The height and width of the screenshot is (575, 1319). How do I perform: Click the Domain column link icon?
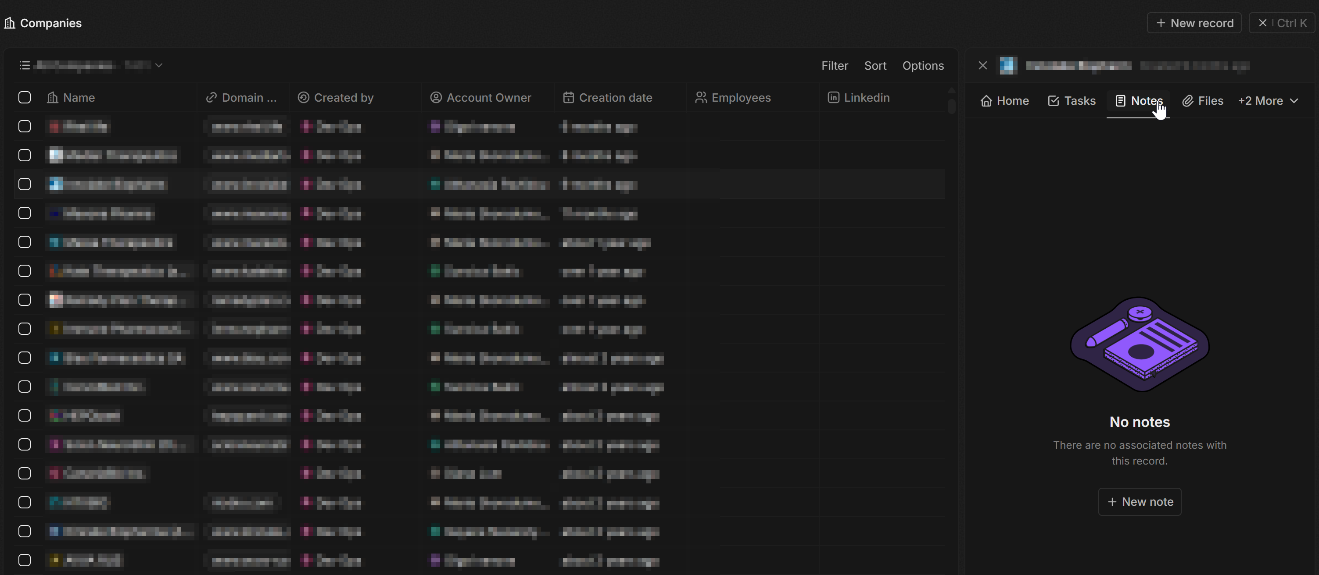[x=211, y=98]
